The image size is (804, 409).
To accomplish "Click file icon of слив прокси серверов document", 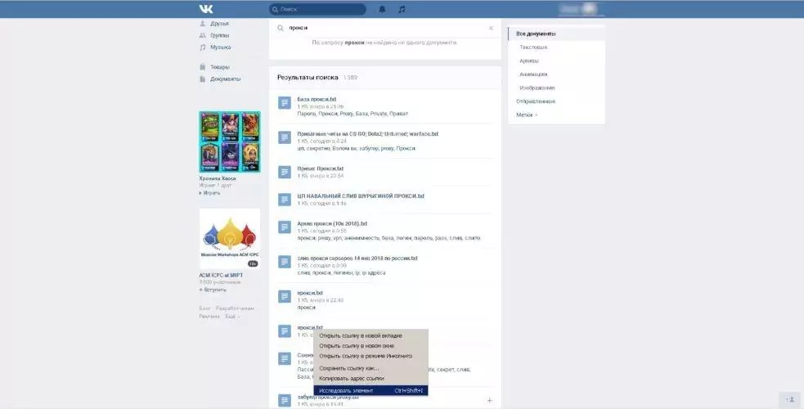I will tap(285, 262).
